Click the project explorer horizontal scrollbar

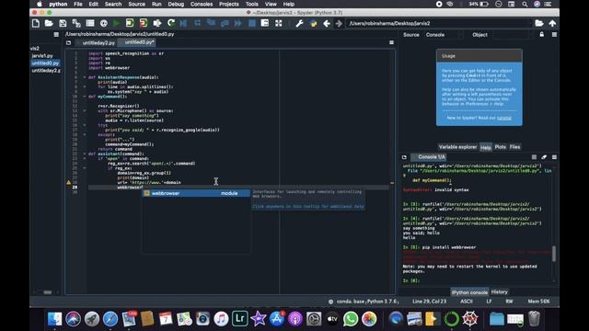(x=48, y=292)
